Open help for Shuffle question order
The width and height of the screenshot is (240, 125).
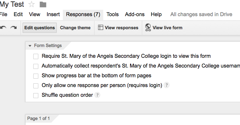pos(97,95)
